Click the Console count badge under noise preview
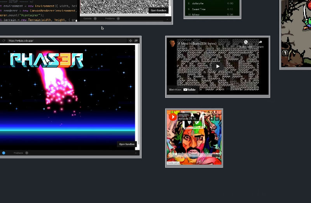 (x=95, y=19)
